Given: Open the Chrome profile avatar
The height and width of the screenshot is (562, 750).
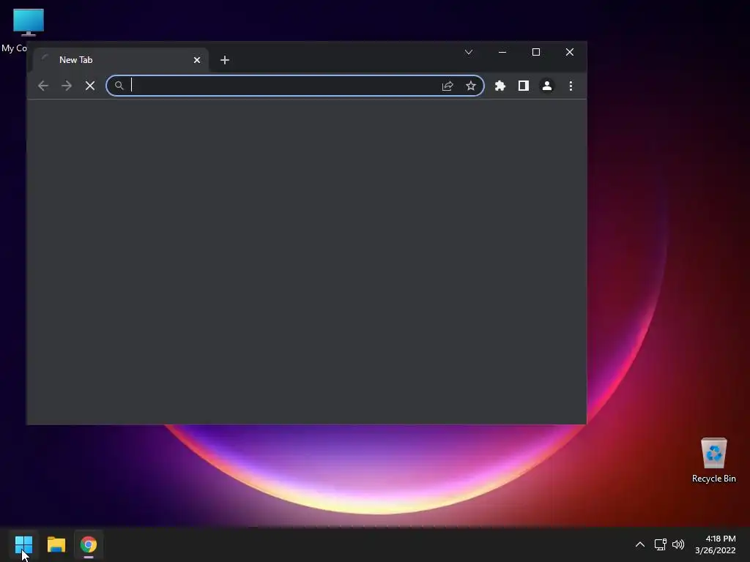Looking at the screenshot, I should [546, 86].
